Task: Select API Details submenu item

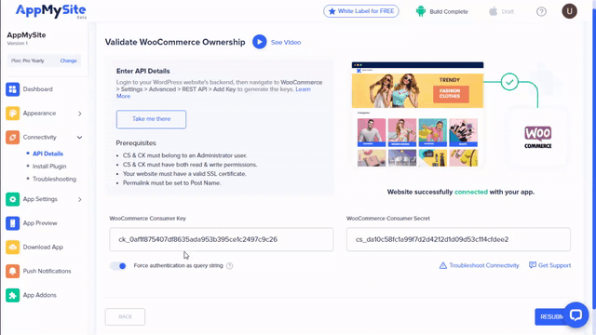Action: point(47,154)
